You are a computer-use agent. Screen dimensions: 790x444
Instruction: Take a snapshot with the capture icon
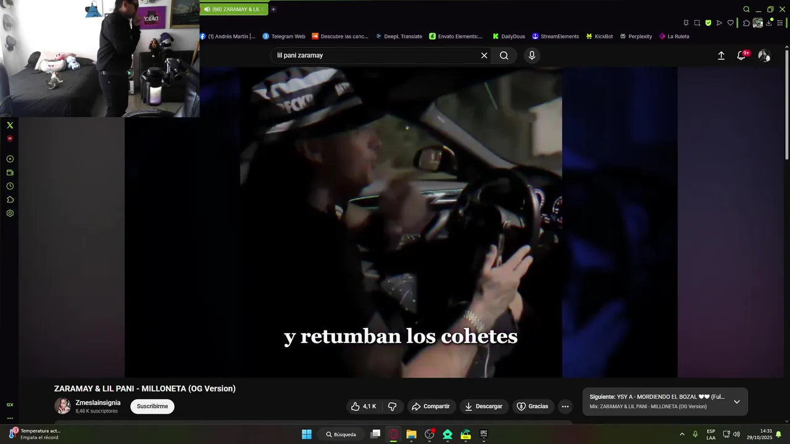697,23
